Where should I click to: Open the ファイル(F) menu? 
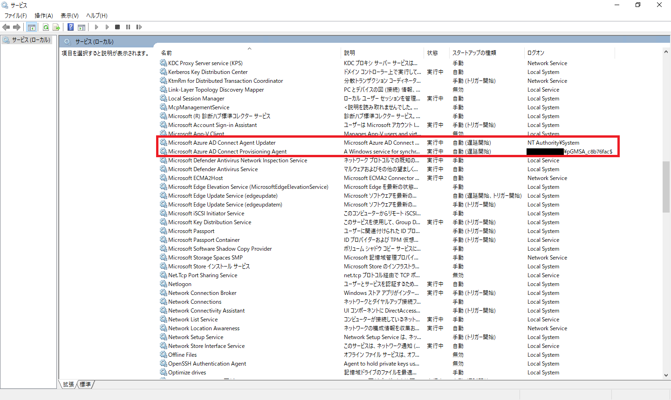tap(16, 15)
